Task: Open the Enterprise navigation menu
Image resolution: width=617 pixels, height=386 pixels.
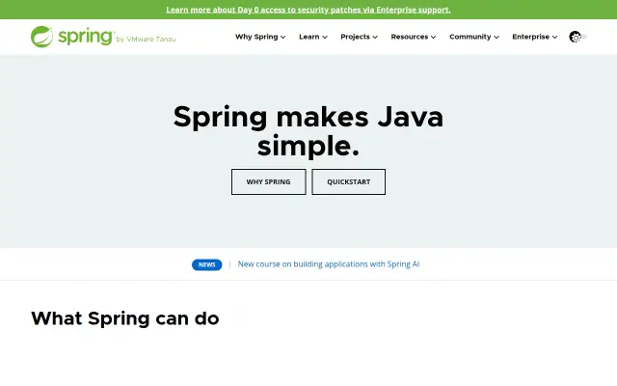Action: coord(534,37)
